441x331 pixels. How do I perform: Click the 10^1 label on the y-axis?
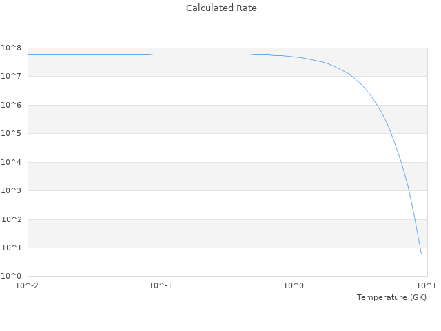(12, 248)
